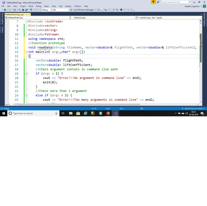The image size is (207, 206).
Task: Collapse the main function at line 14
Action: (27, 52)
